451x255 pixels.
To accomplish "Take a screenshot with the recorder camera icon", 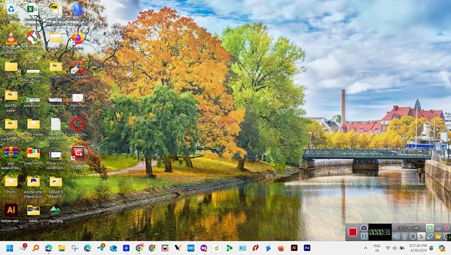I will coord(364,228).
